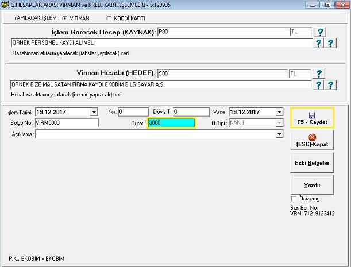Open Eski Belgeler
Screen dimensions: 351x267
(x=312, y=162)
